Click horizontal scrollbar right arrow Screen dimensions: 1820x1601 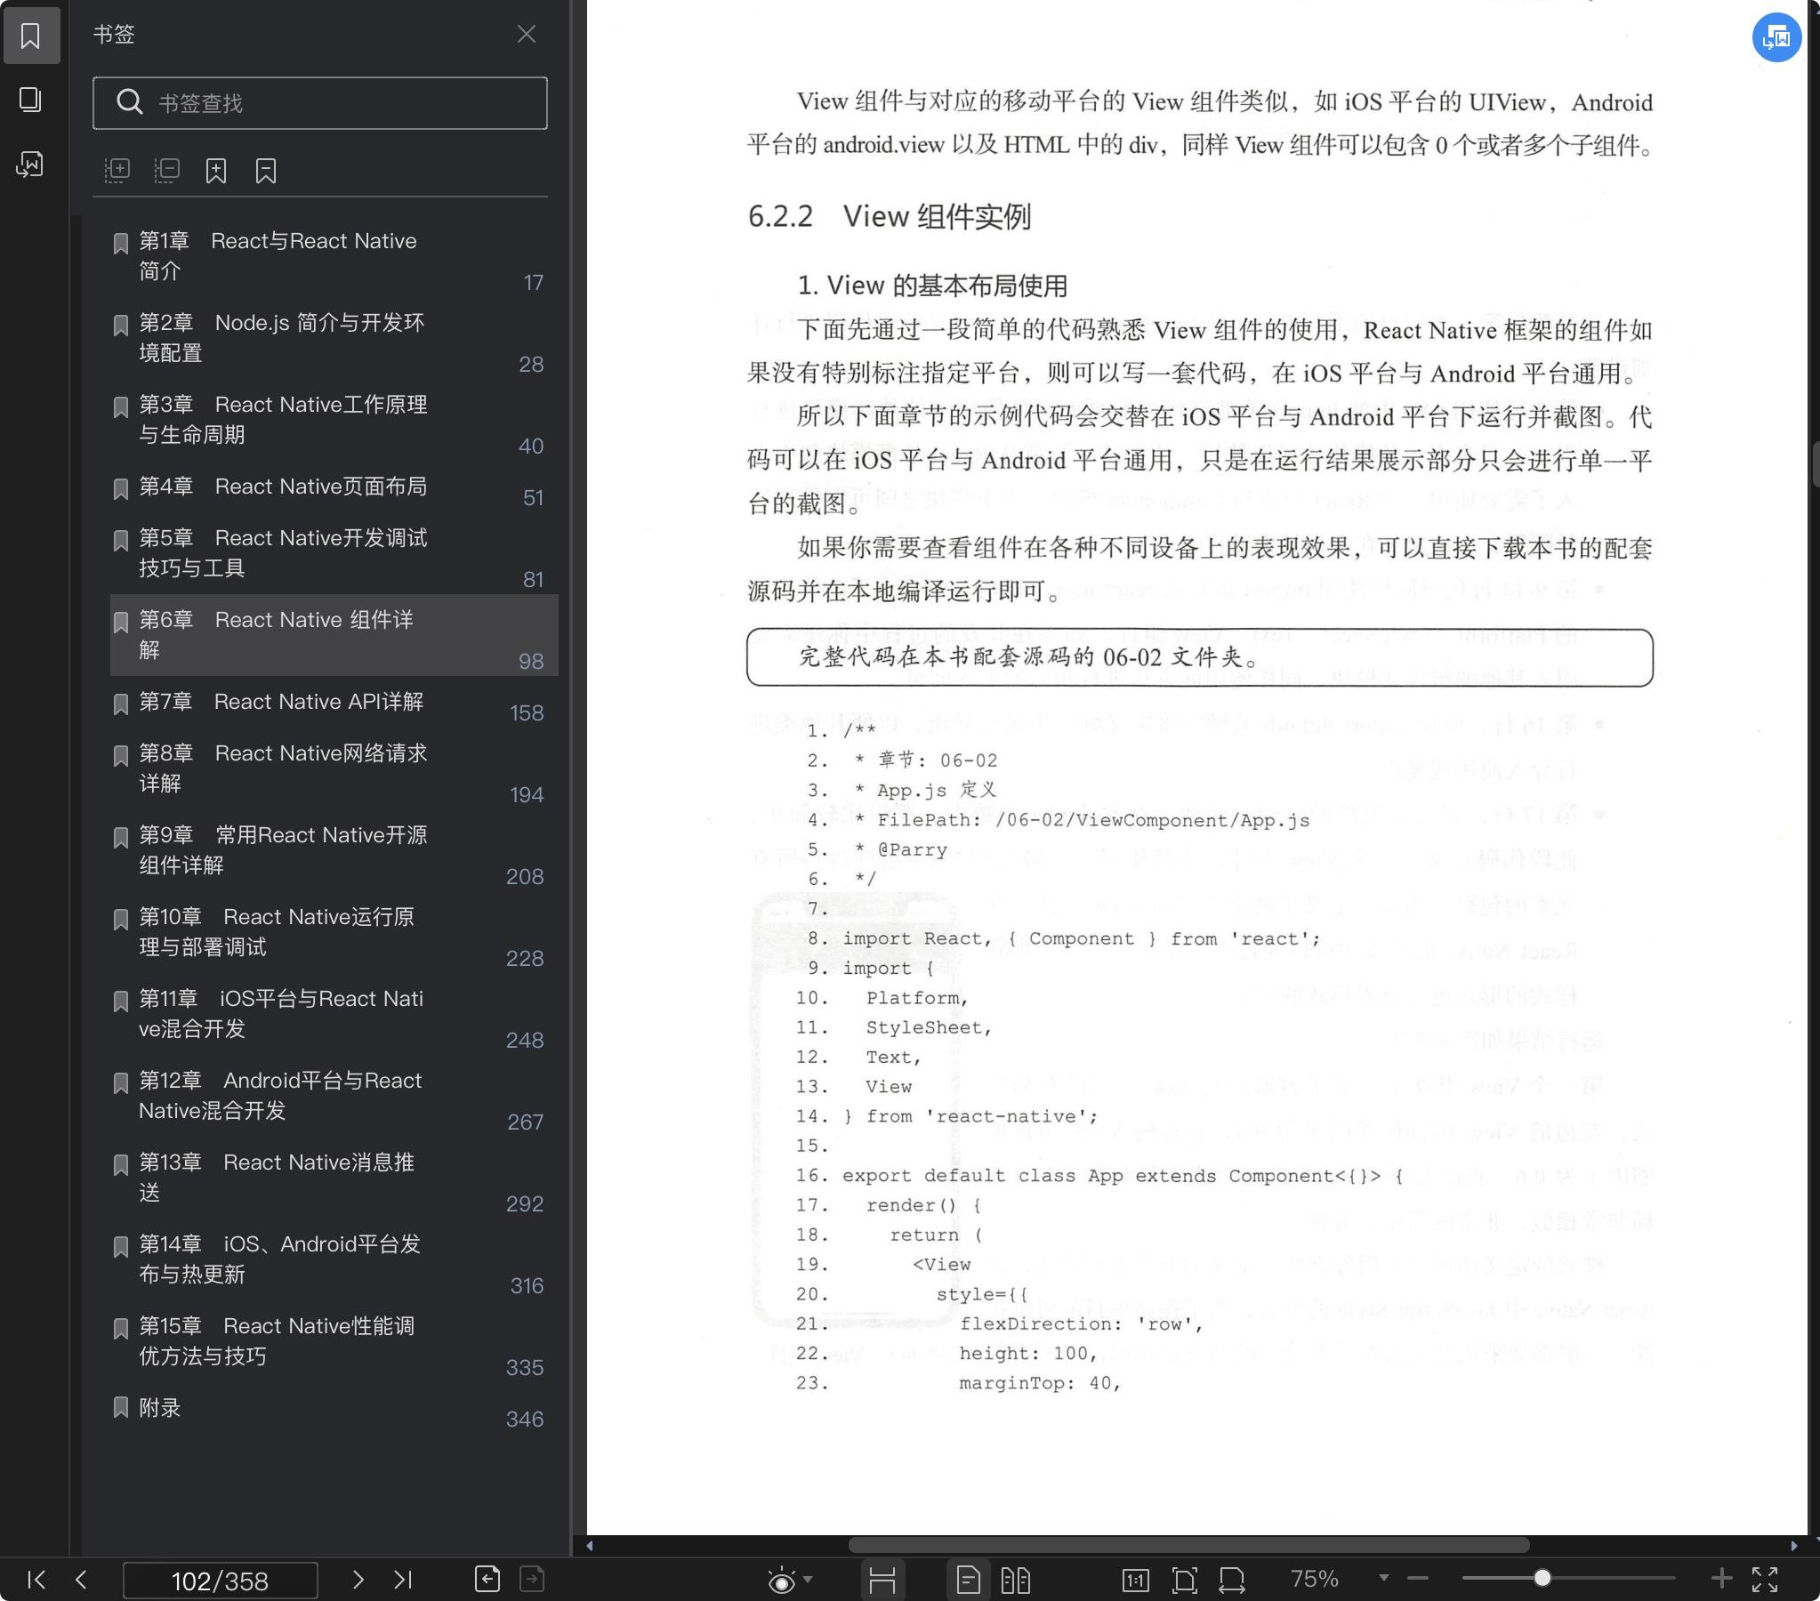pyautogui.click(x=1793, y=1546)
